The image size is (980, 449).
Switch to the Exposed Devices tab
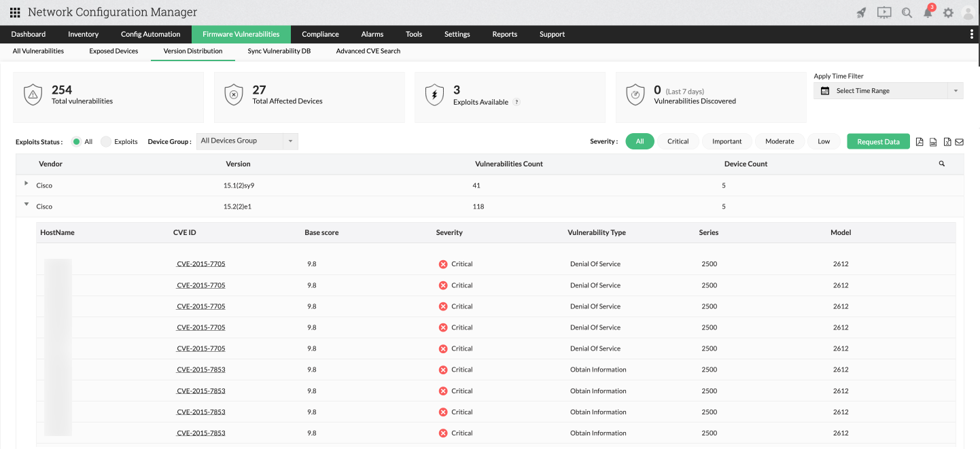(113, 51)
